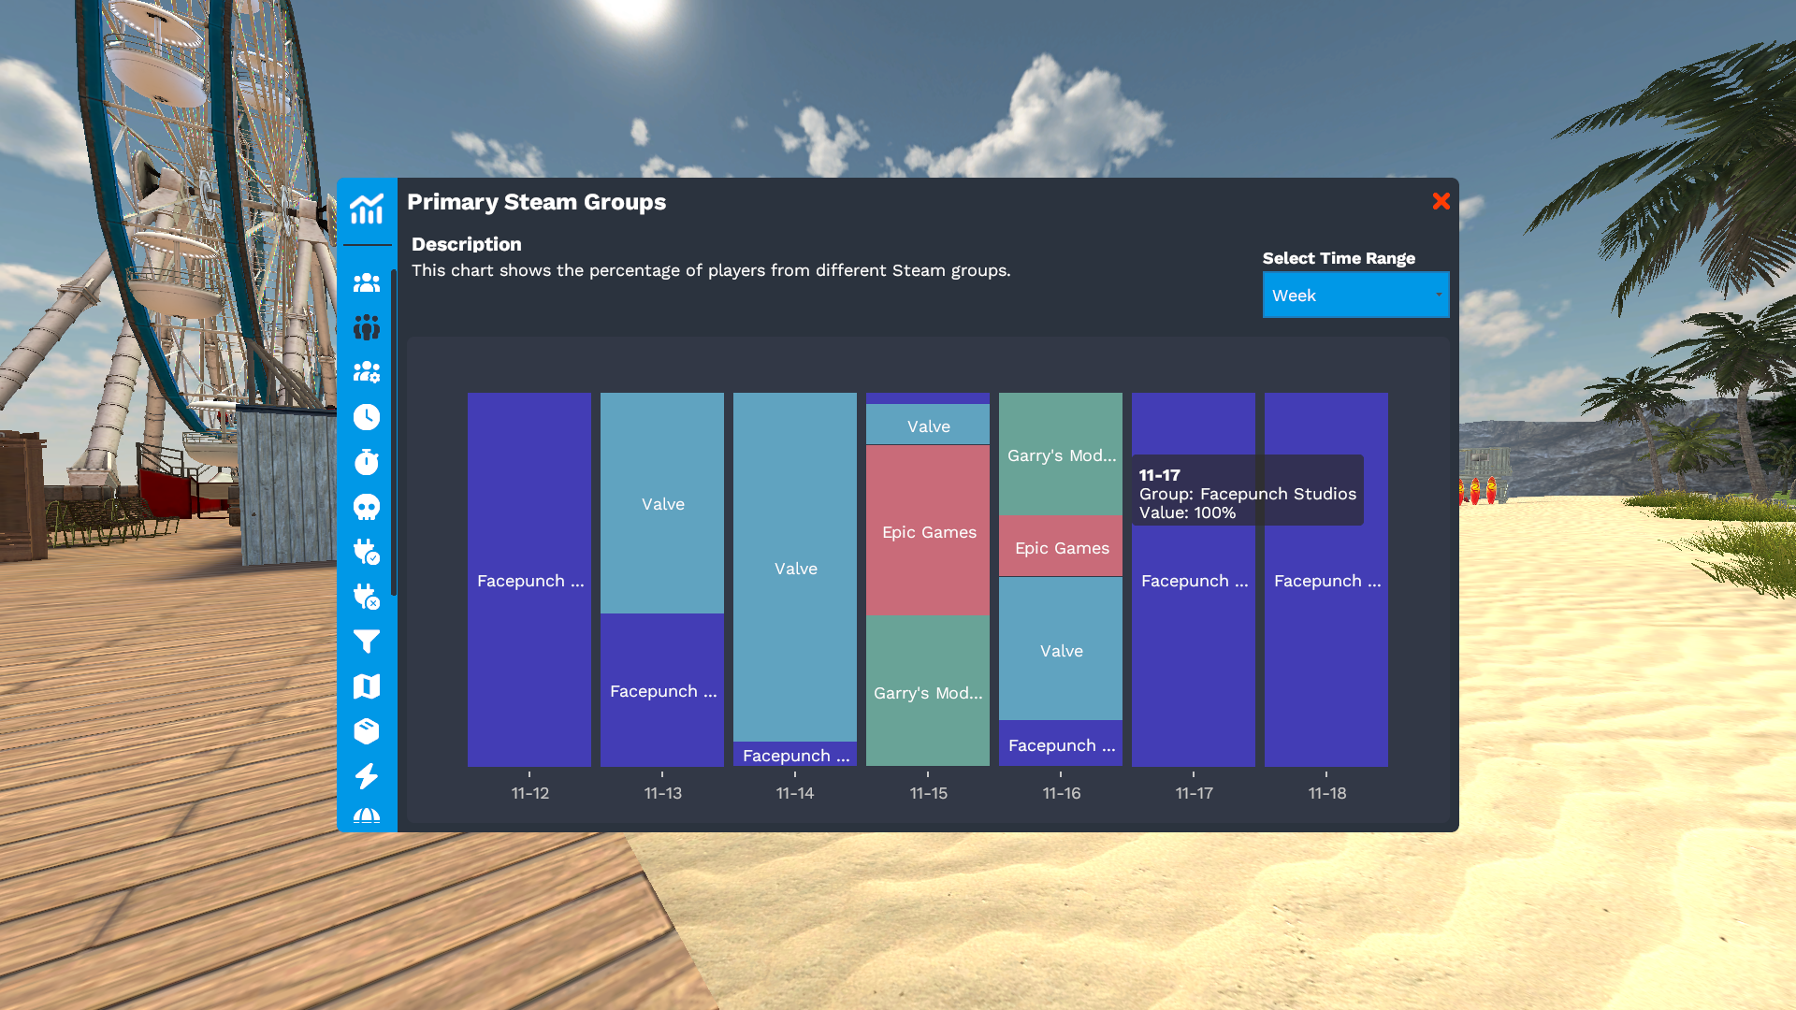The image size is (1796, 1010).
Task: Click the Facepunch bar for 11-12
Action: 529,580
